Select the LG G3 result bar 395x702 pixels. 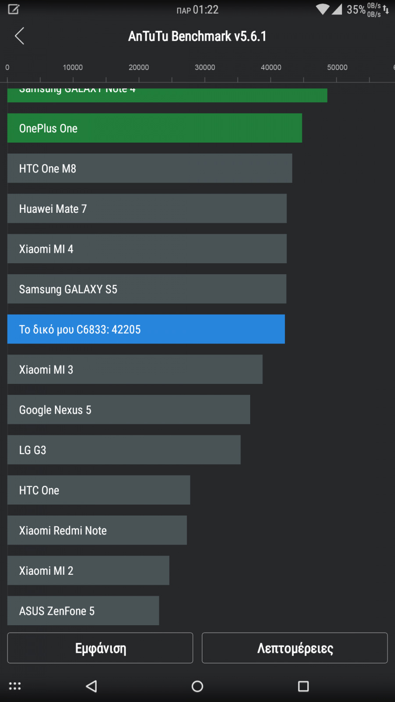124,450
